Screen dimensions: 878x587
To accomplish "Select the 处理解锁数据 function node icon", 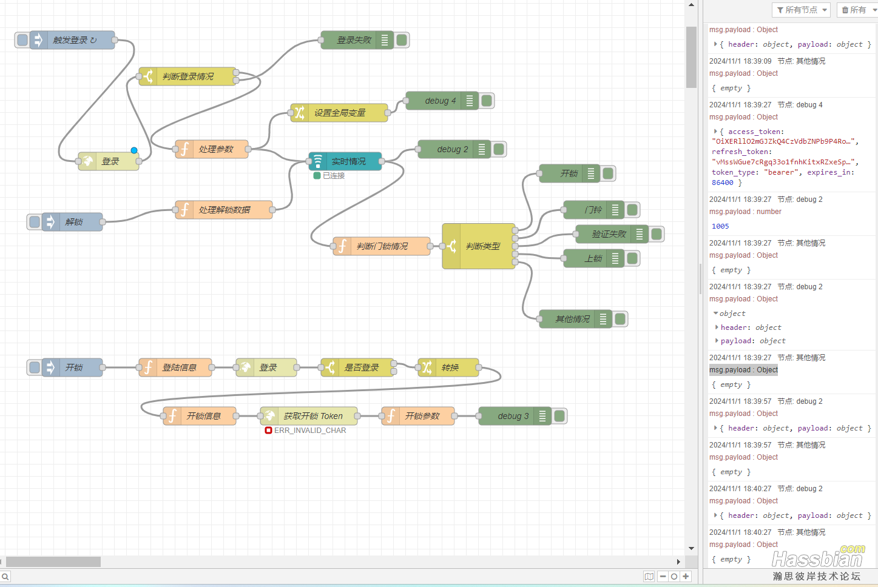I will click(x=184, y=210).
